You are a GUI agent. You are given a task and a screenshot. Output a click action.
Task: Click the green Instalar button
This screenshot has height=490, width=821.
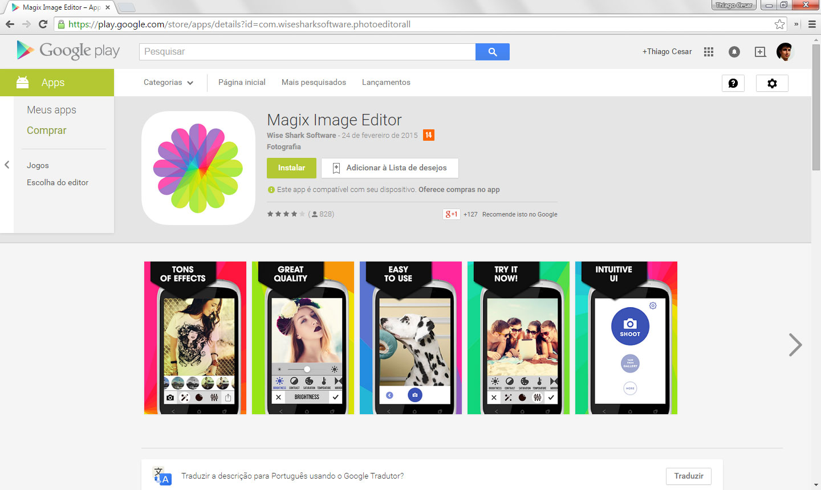tap(291, 168)
